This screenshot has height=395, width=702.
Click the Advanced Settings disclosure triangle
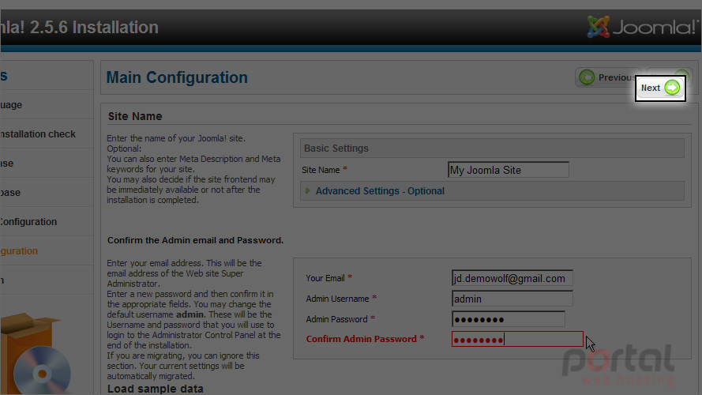click(x=308, y=190)
